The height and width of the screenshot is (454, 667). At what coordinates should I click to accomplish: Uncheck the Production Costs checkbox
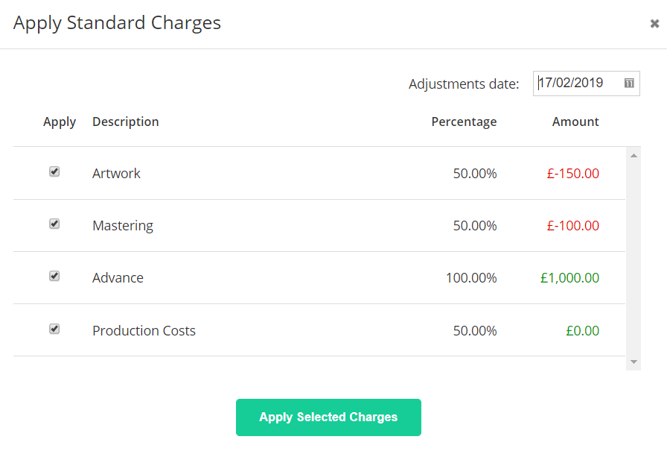point(54,329)
